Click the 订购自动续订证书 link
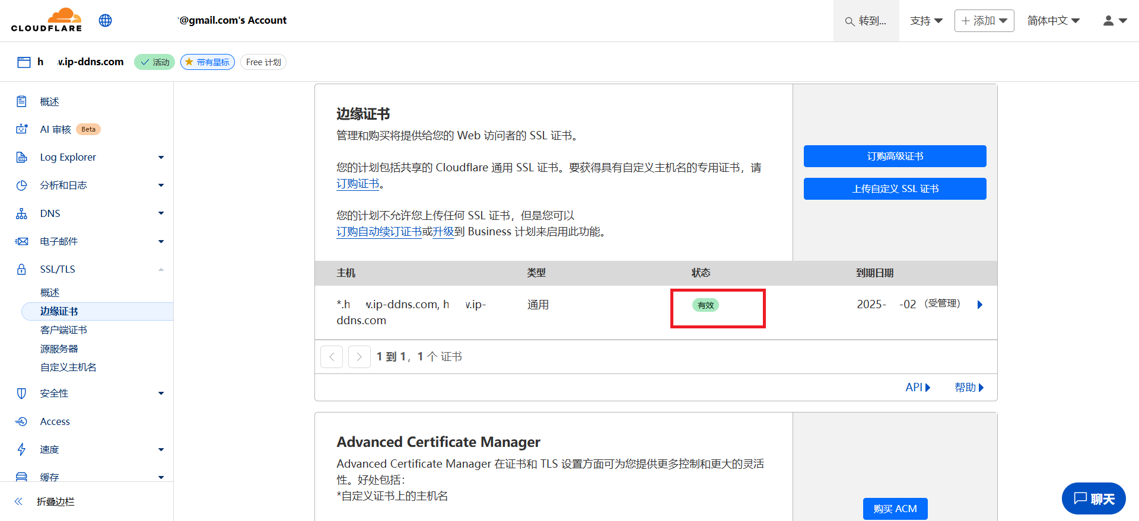1139x521 pixels. click(379, 232)
